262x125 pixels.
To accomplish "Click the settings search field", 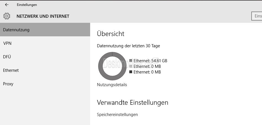I will tap(257, 16).
